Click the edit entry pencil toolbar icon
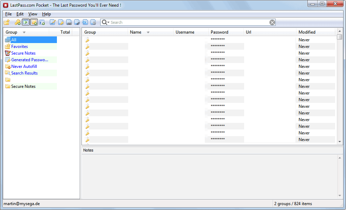The image size is (346, 210). (x=53, y=22)
